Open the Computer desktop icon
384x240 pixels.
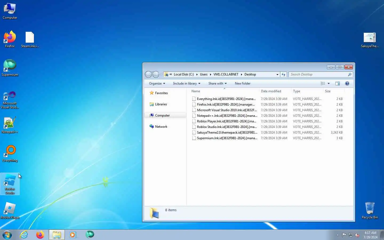(10, 11)
